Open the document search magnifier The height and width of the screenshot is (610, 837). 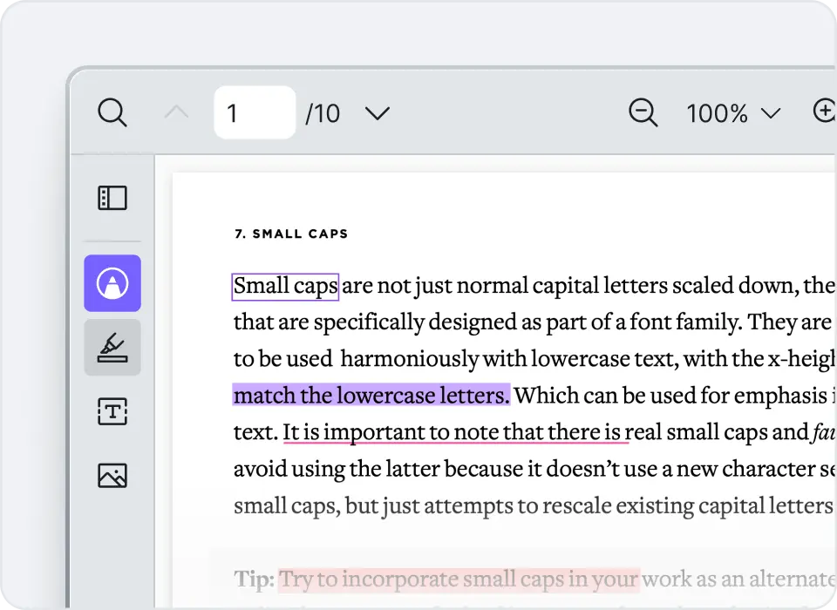(112, 112)
